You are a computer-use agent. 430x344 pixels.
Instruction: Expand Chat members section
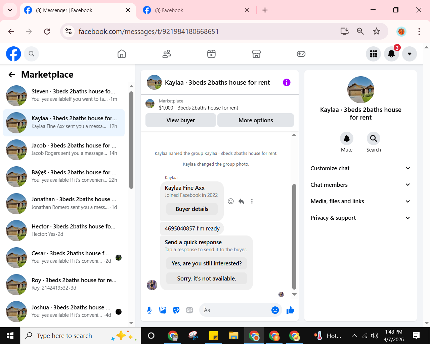pos(360,185)
